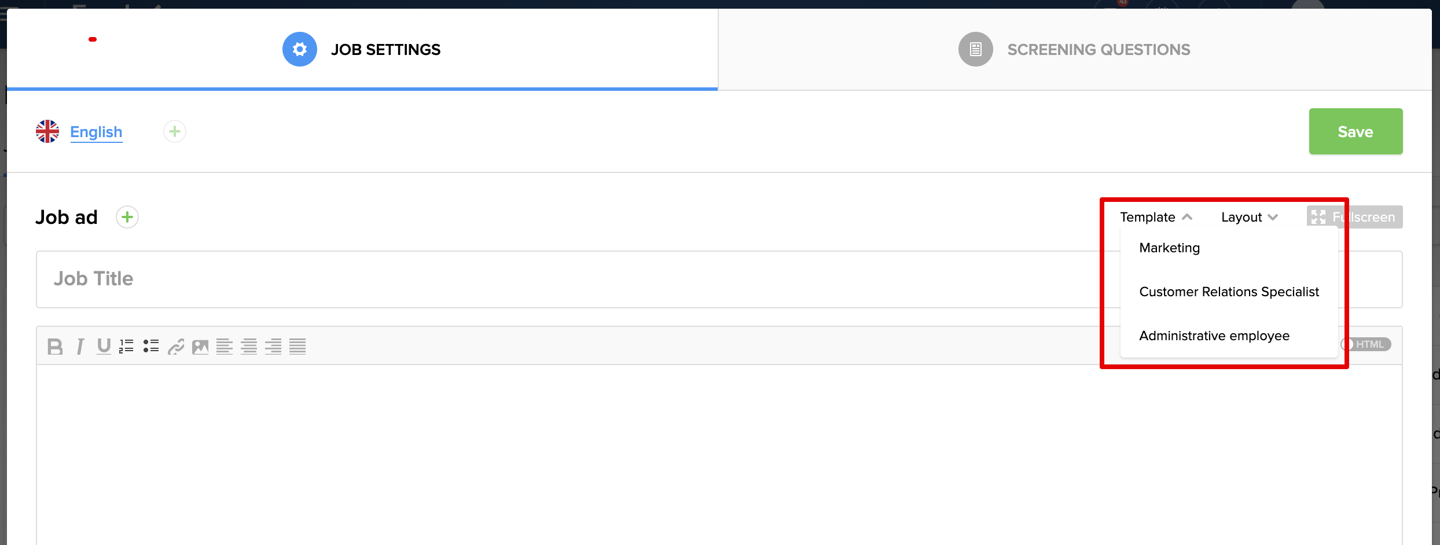
Task: Insert a numbered list
Action: click(126, 347)
